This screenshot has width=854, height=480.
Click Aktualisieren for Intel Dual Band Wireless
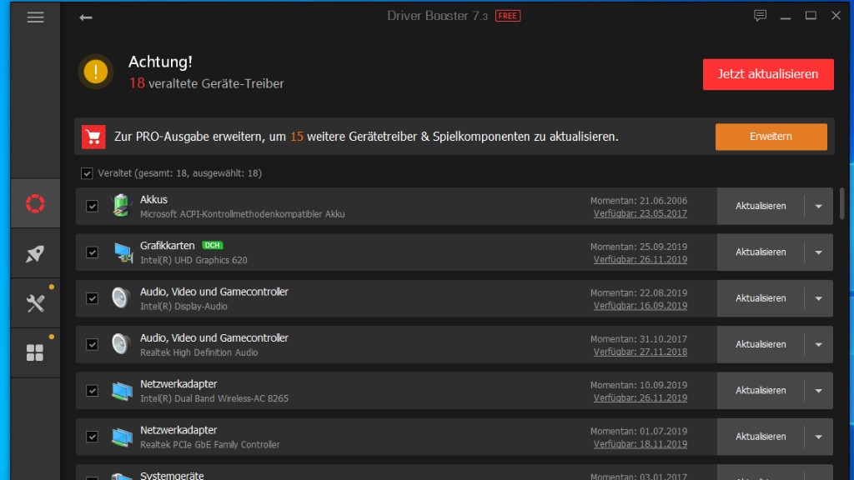pos(761,391)
